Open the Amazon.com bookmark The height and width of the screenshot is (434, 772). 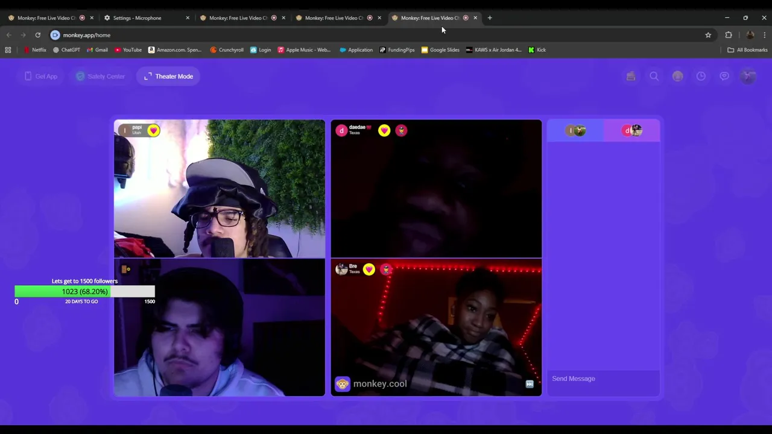coord(175,50)
